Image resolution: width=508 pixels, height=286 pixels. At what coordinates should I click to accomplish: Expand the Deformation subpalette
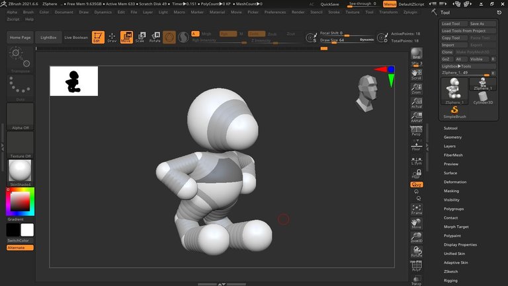(455, 182)
